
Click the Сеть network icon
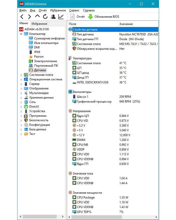(x=26, y=102)
